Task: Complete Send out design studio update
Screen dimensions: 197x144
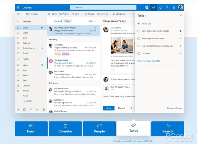Action: (139, 31)
